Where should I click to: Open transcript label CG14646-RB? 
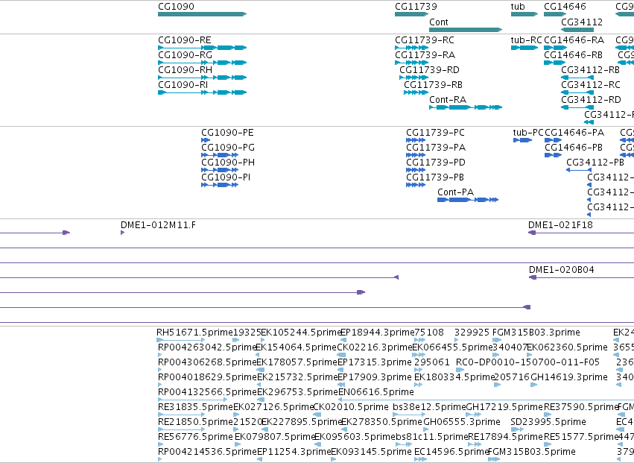coord(574,55)
